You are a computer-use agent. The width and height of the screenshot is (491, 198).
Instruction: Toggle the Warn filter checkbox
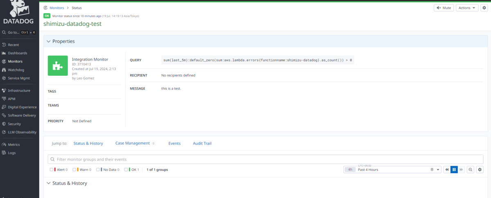(x=74, y=169)
